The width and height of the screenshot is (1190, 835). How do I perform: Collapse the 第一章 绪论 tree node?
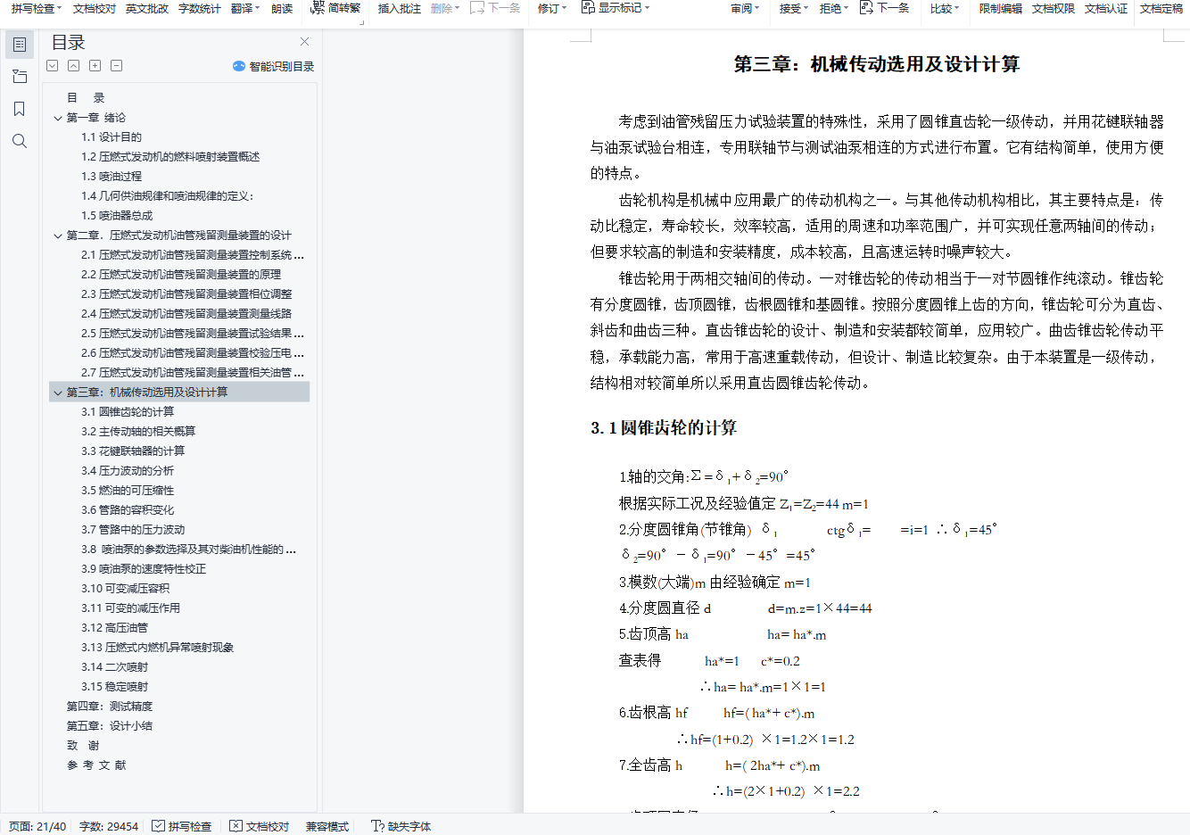pos(58,118)
